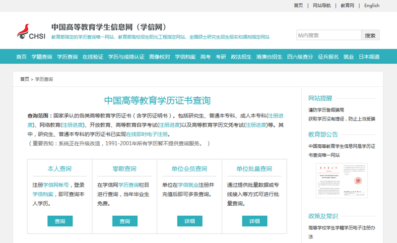Screen dimensions: 397x243
Task: Open 网络教育 注册进度 link
Action: [x=72, y=125]
